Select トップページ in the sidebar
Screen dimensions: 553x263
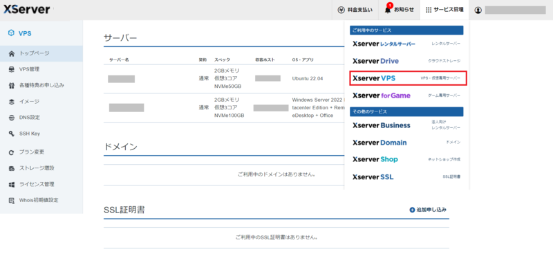point(41,54)
